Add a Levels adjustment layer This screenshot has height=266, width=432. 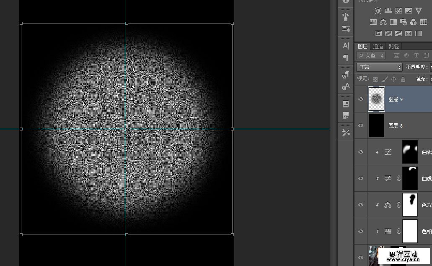(x=388, y=11)
